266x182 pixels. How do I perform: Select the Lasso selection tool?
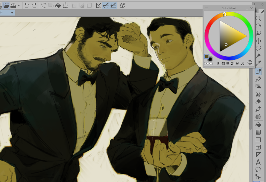pos(258,48)
